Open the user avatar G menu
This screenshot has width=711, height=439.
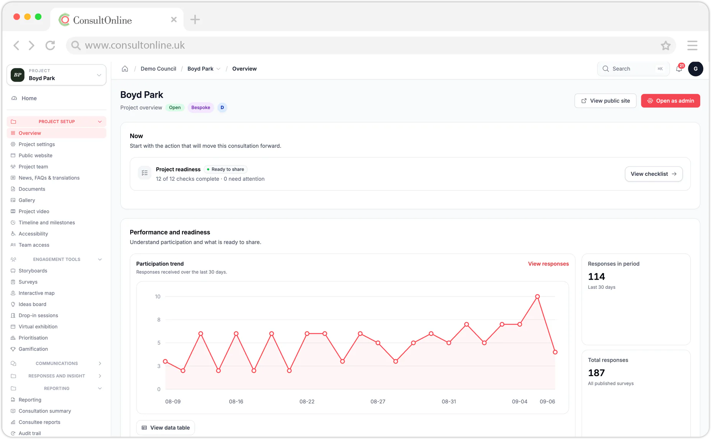coord(696,69)
